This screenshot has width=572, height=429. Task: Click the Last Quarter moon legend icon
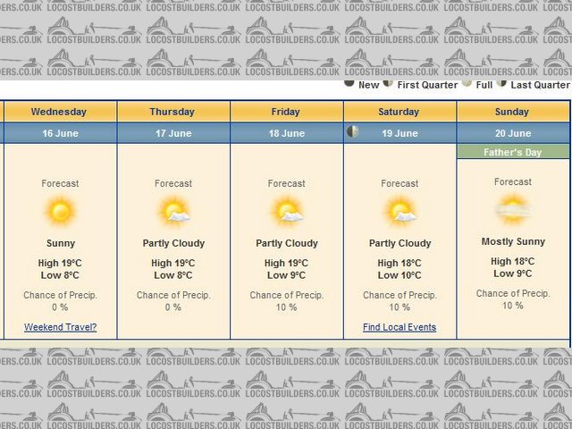click(501, 84)
